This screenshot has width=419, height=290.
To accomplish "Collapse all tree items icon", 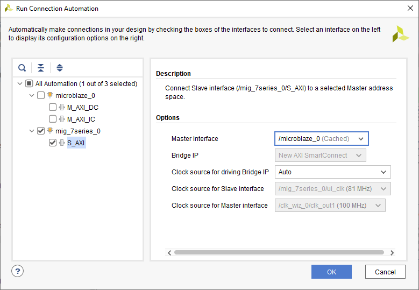I will tap(41, 68).
